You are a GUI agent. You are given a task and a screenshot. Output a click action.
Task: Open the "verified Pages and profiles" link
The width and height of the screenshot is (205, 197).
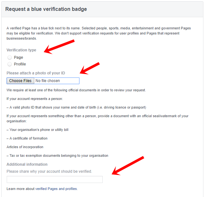coord(54,189)
